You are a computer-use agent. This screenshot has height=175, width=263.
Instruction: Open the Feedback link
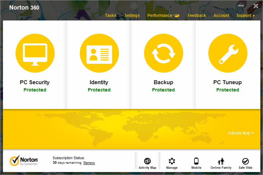197,16
